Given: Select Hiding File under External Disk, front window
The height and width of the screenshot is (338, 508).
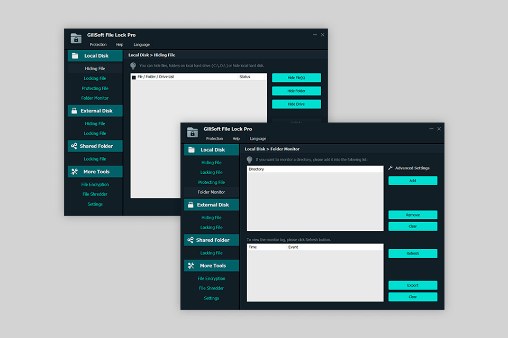Looking at the screenshot, I should click(211, 218).
